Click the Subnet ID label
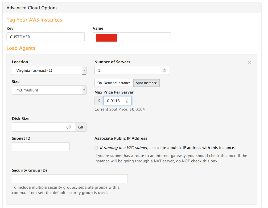Screen dimensions: 268x208 [x=21, y=138]
